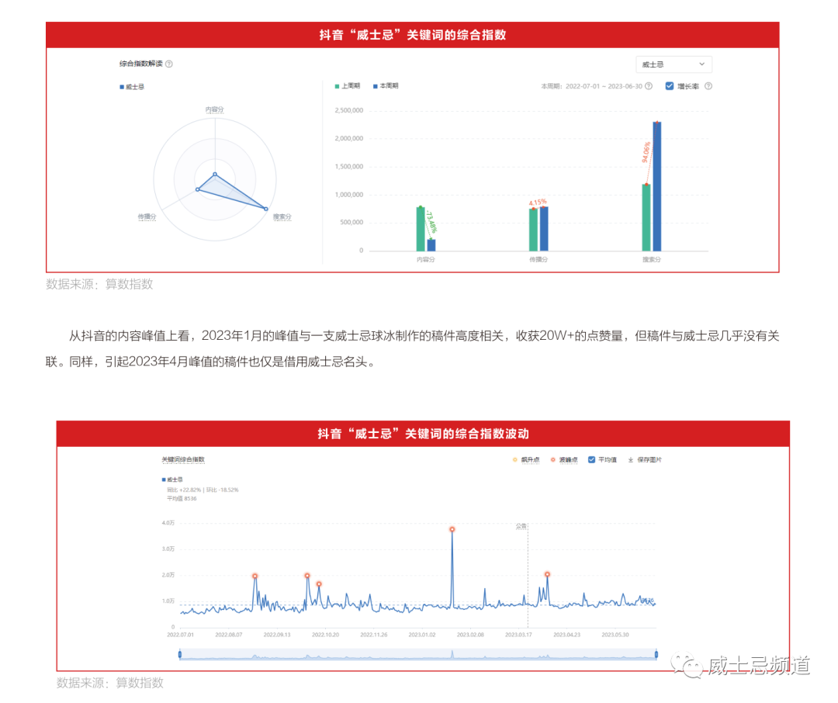Uncheck the 增长率 checkbox
838x703 pixels.
tap(669, 86)
